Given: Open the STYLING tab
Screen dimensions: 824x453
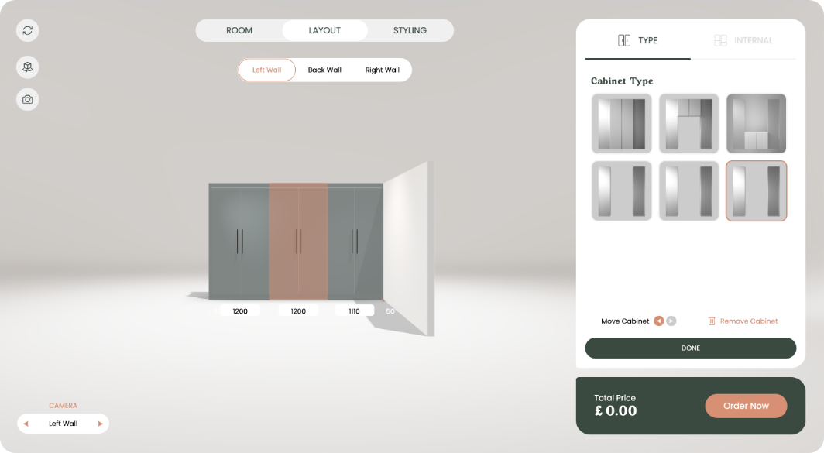Looking at the screenshot, I should click(410, 30).
